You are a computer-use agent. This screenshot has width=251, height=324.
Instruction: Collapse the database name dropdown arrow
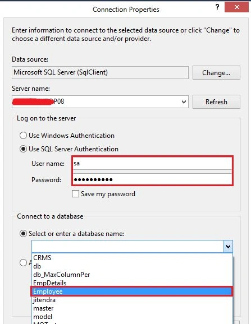[228, 246]
